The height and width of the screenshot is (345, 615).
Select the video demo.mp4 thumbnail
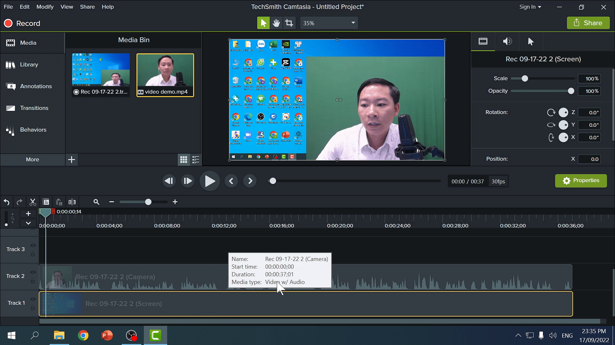(x=165, y=75)
